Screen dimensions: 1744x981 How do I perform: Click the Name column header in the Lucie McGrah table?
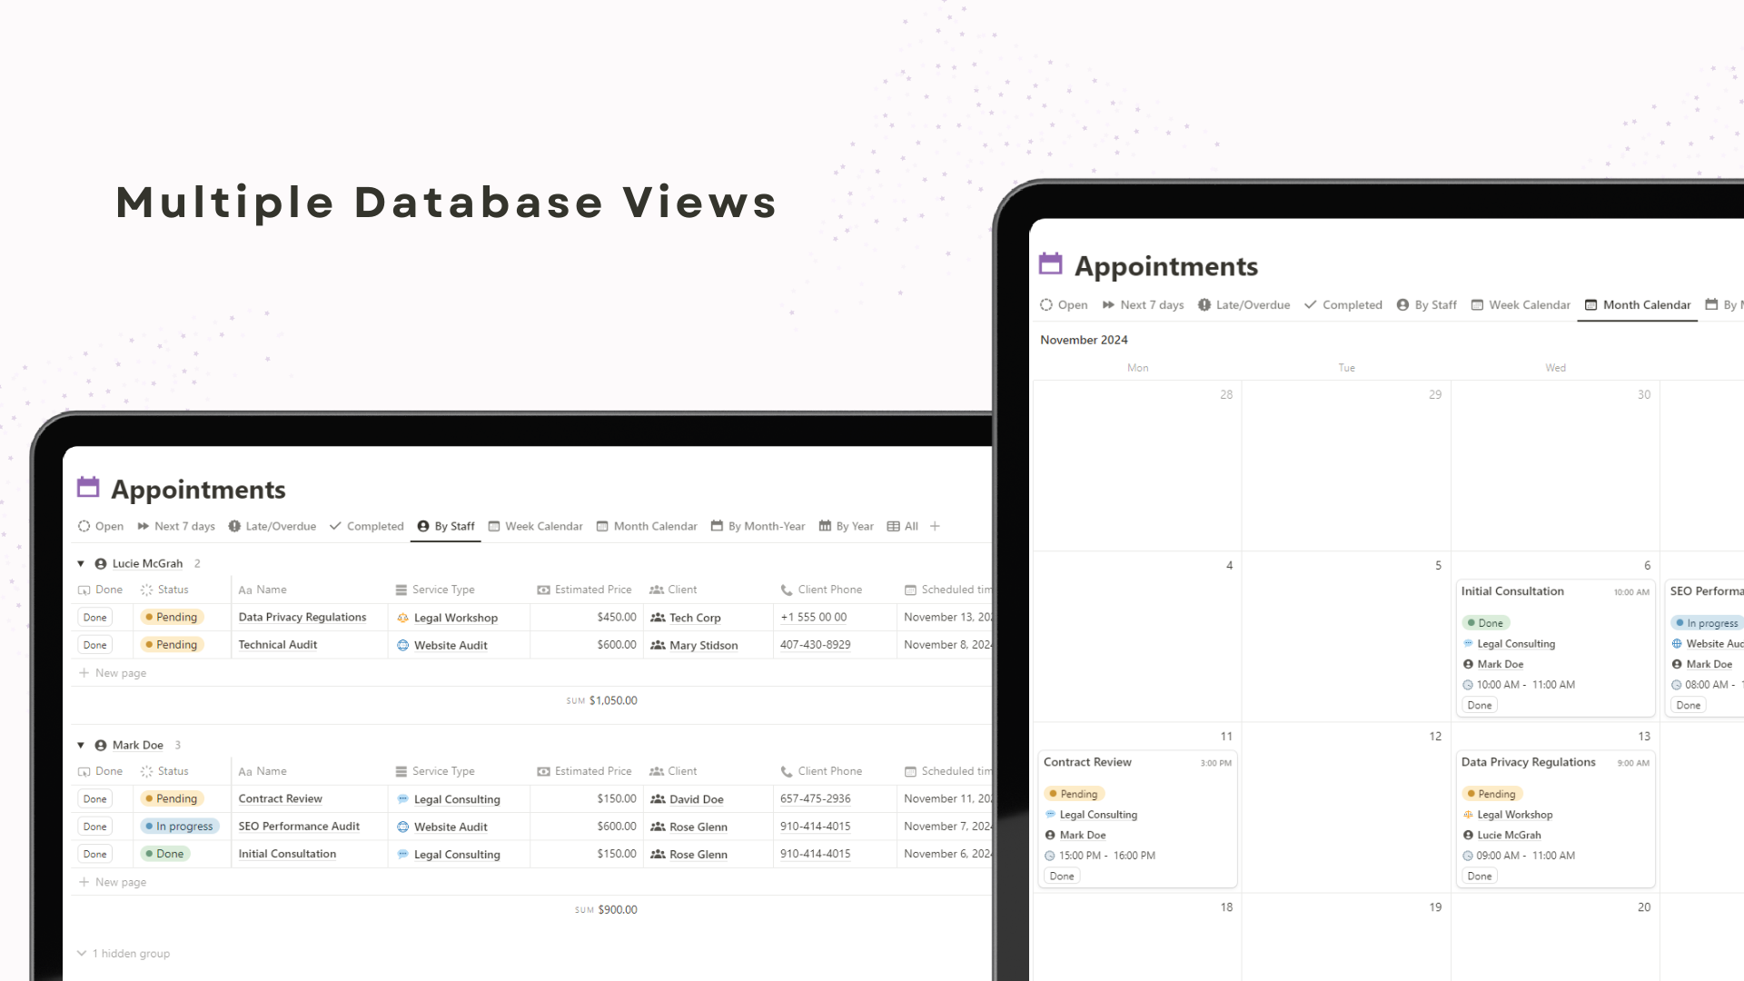(263, 590)
